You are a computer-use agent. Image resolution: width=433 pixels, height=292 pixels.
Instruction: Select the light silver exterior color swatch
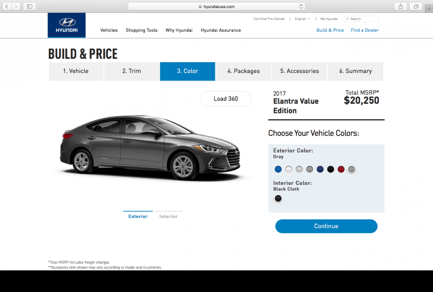(x=299, y=169)
